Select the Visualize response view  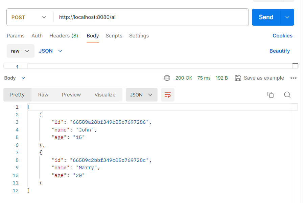click(105, 95)
